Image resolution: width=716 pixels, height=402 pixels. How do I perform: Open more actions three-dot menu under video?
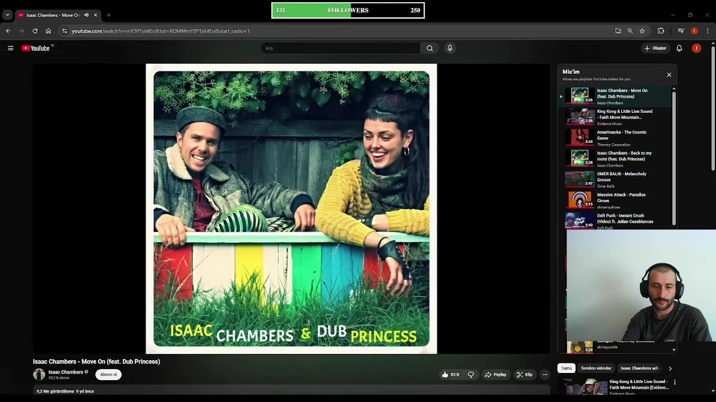click(x=545, y=375)
